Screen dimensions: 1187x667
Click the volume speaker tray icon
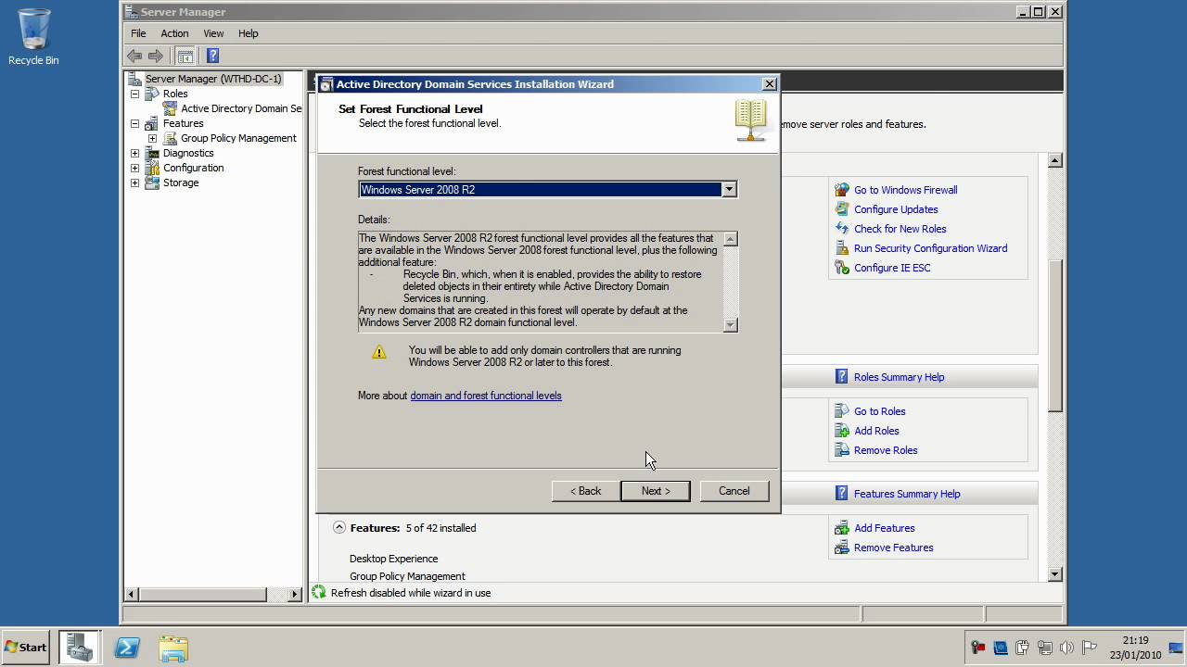[x=1066, y=648]
